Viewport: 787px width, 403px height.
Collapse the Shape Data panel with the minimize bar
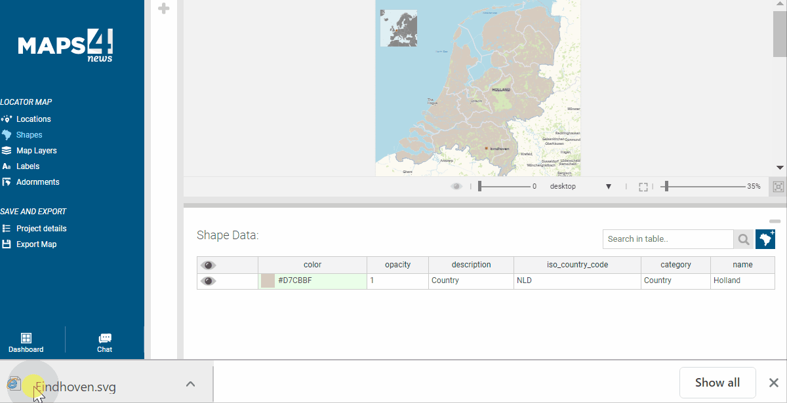[x=775, y=221]
